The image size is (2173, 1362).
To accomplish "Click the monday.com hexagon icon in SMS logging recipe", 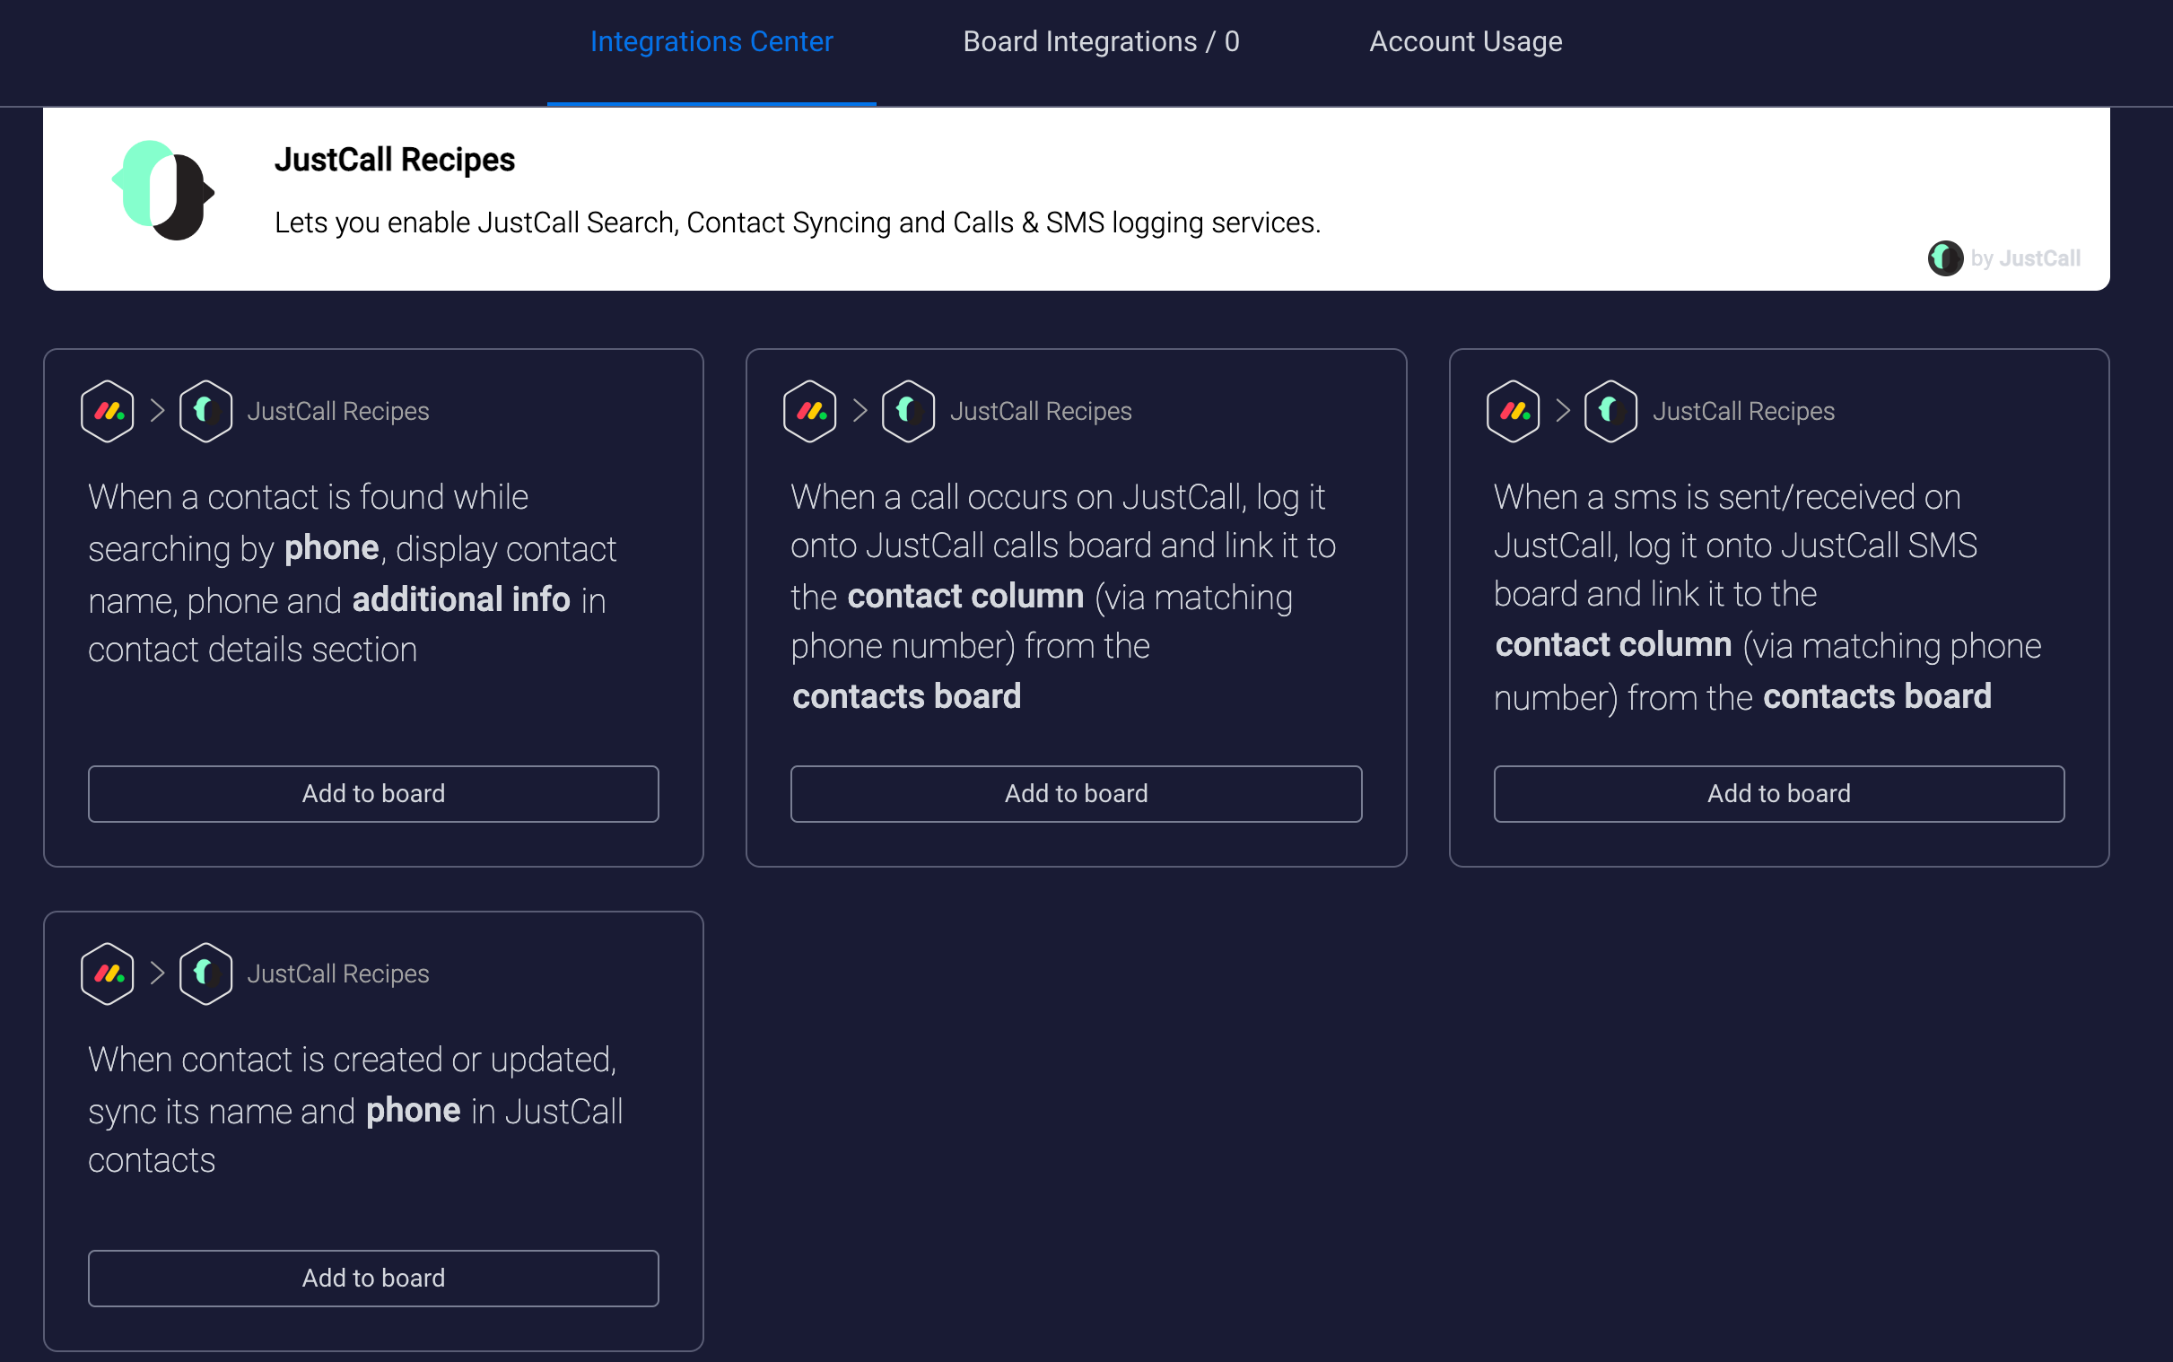I will click(1513, 412).
